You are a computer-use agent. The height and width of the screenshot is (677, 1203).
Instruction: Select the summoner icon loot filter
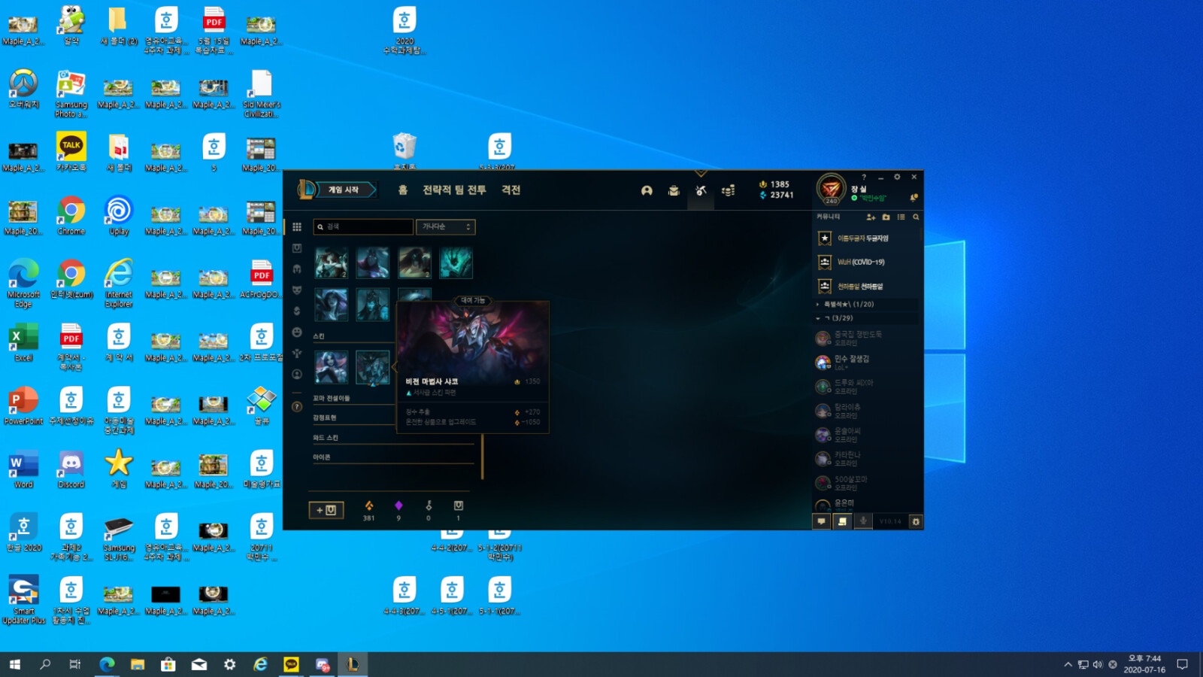(x=297, y=374)
